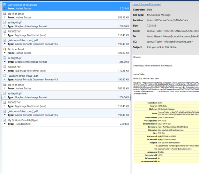Viewport: 199px width, 174px height.
Task: Click the Languages value 'English'
Action: 161,152
